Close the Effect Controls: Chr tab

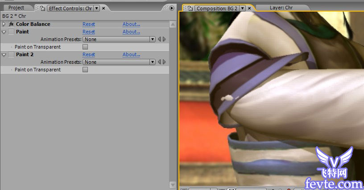tap(103, 8)
